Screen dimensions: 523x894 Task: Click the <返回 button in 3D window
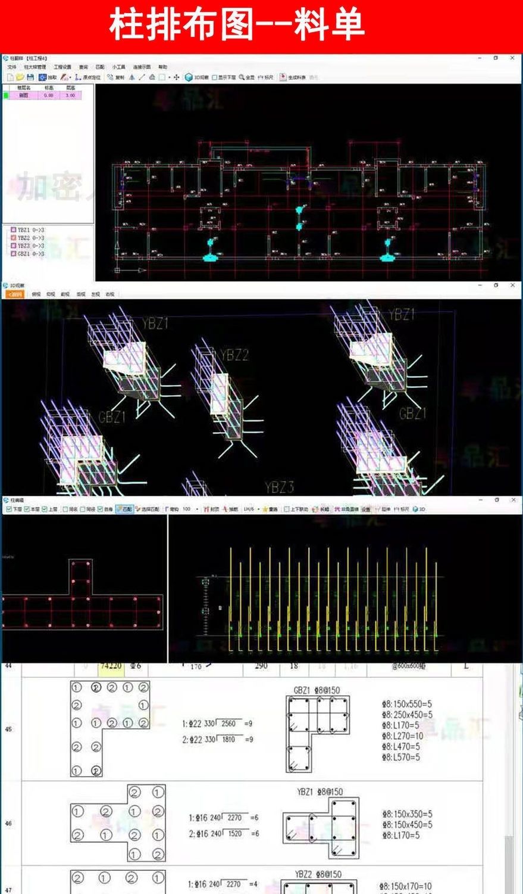click(x=15, y=294)
